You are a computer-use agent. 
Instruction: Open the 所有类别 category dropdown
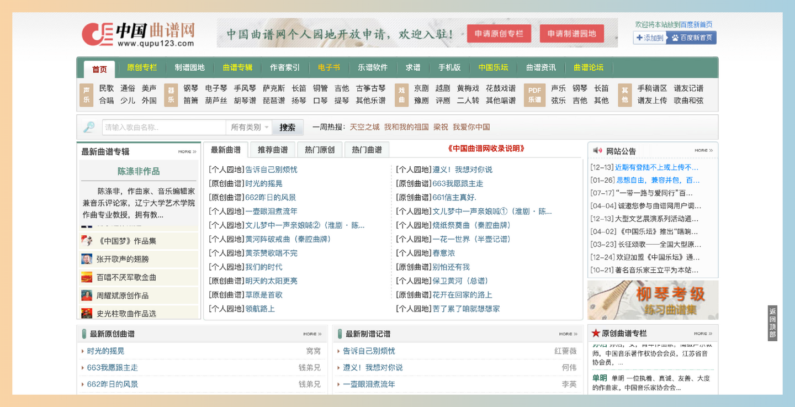[249, 127]
